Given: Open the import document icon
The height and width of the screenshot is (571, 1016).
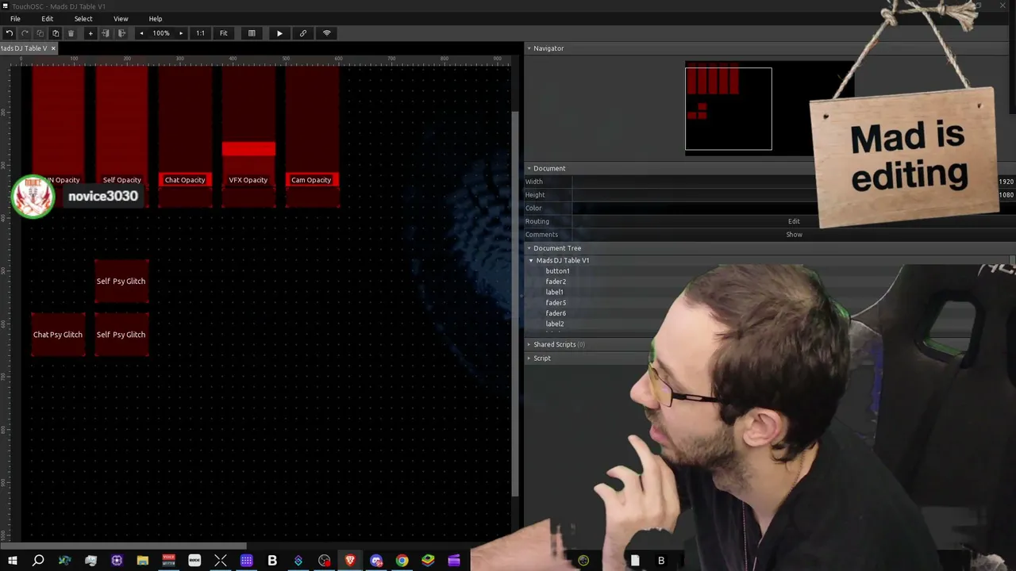Looking at the screenshot, I should tap(106, 33).
